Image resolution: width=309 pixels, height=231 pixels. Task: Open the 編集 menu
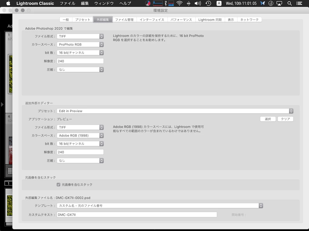click(x=85, y=3)
